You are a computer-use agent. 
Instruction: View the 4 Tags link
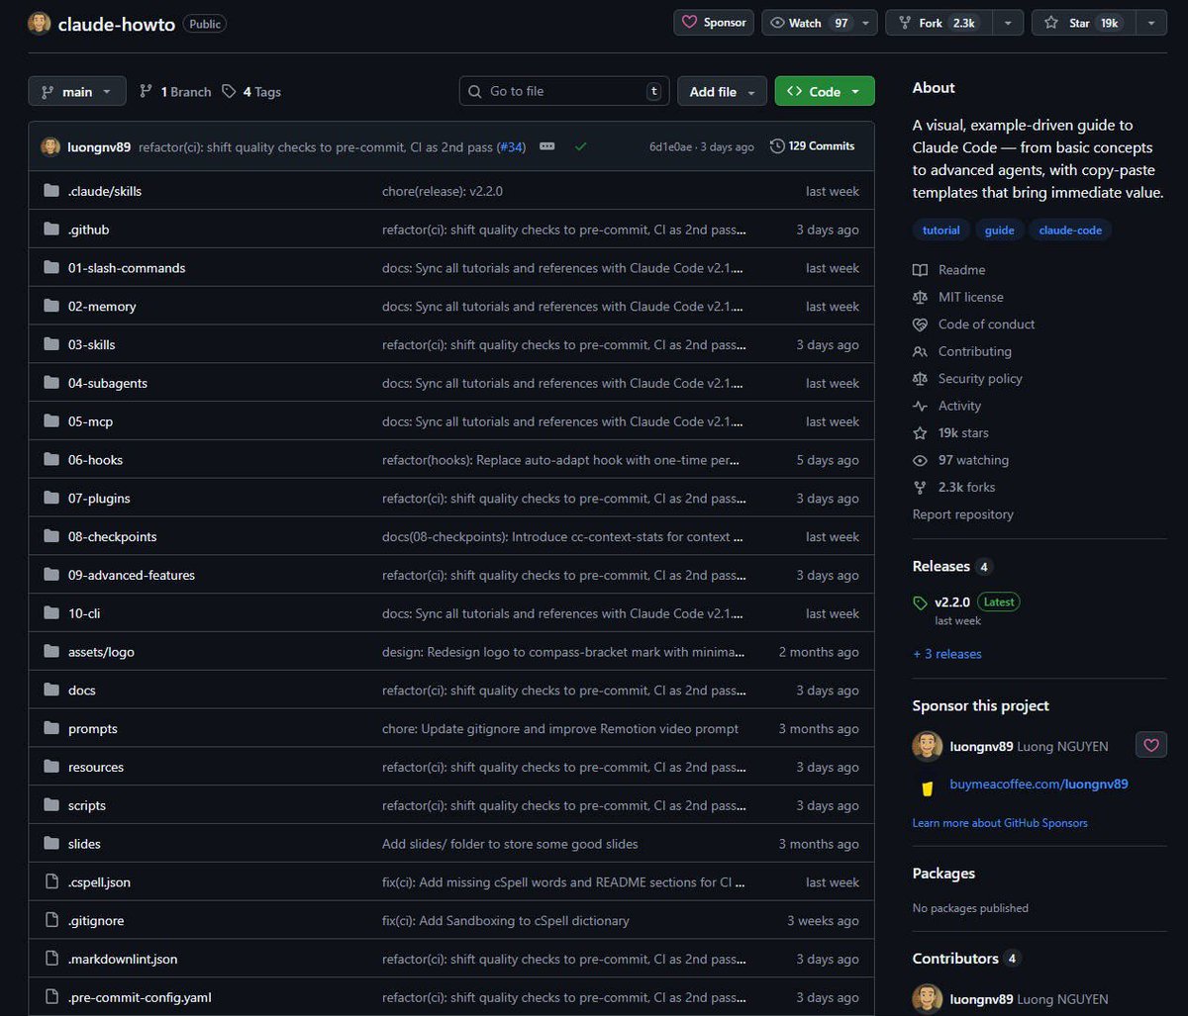251,91
